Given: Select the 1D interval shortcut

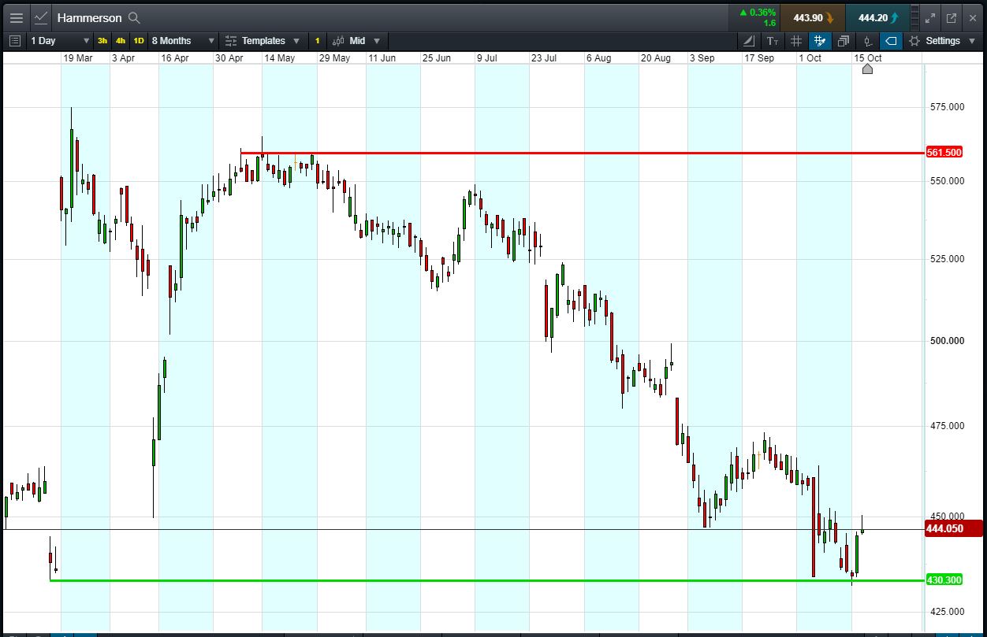Looking at the screenshot, I should (x=139, y=41).
